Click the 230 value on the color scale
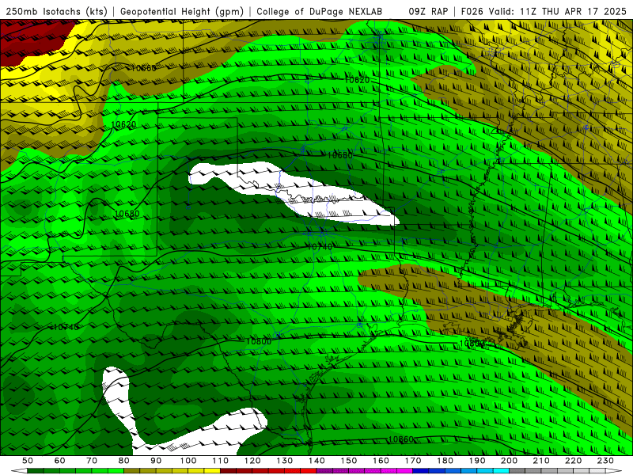 pyautogui.click(x=605, y=461)
